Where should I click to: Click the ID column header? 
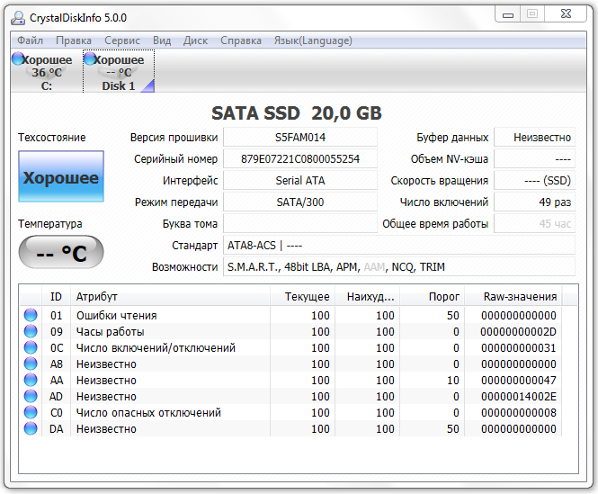click(56, 297)
